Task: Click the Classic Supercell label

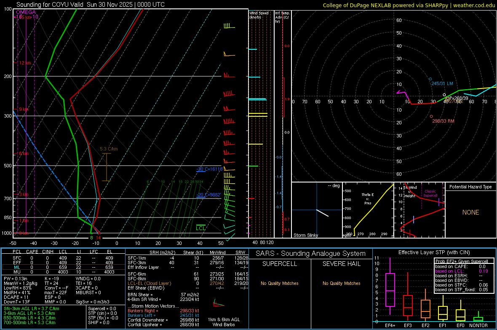Action: point(430,193)
